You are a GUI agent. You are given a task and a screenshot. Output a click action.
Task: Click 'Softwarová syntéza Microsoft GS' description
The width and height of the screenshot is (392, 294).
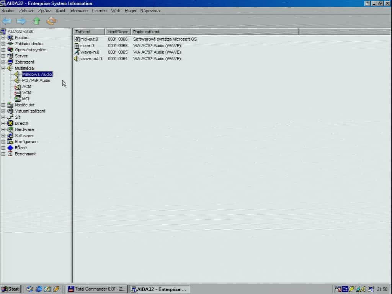coord(165,39)
